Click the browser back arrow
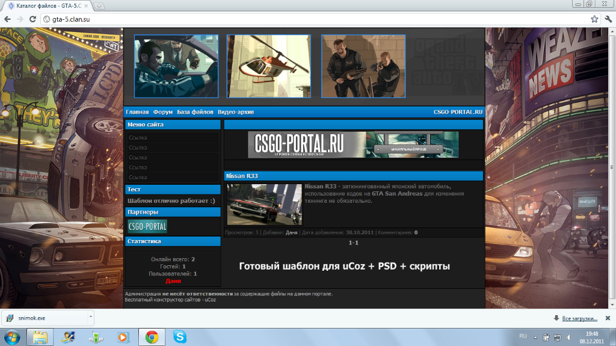This screenshot has width=616, height=346. tap(7, 19)
